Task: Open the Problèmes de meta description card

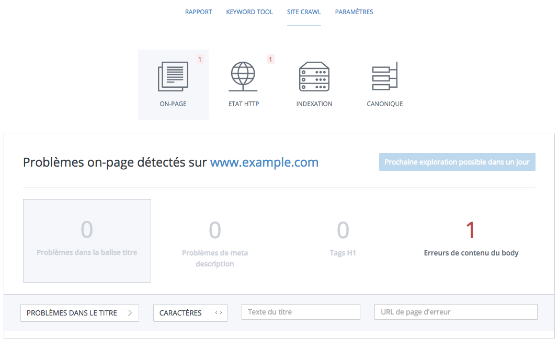Action: pyautogui.click(x=215, y=240)
